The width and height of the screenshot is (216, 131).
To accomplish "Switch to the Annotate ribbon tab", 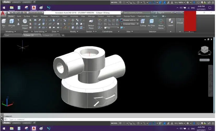I will click(x=74, y=16).
